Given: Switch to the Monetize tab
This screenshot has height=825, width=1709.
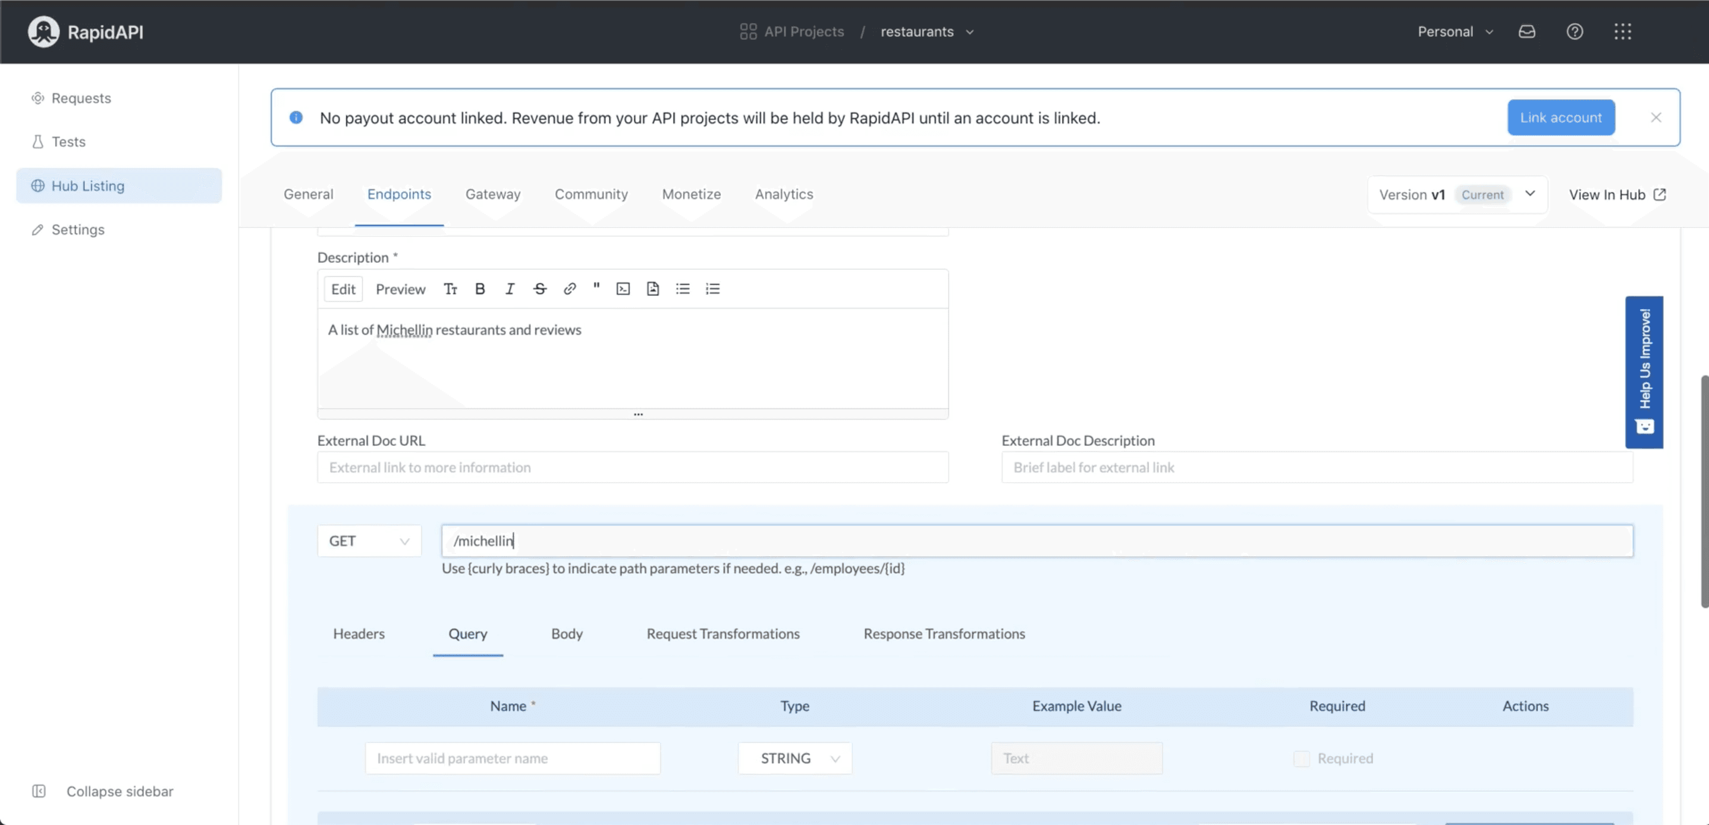Looking at the screenshot, I should (690, 194).
